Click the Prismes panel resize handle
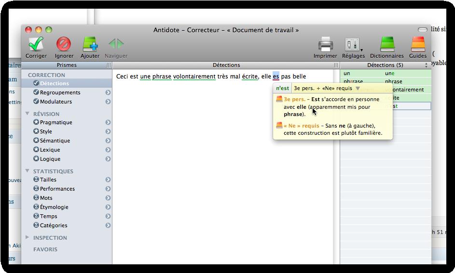The image size is (455, 273). (109, 65)
